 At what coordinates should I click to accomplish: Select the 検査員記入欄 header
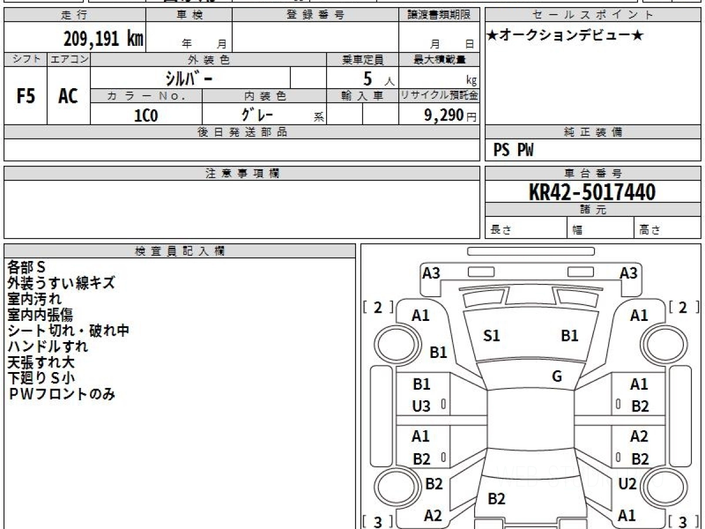(x=180, y=251)
